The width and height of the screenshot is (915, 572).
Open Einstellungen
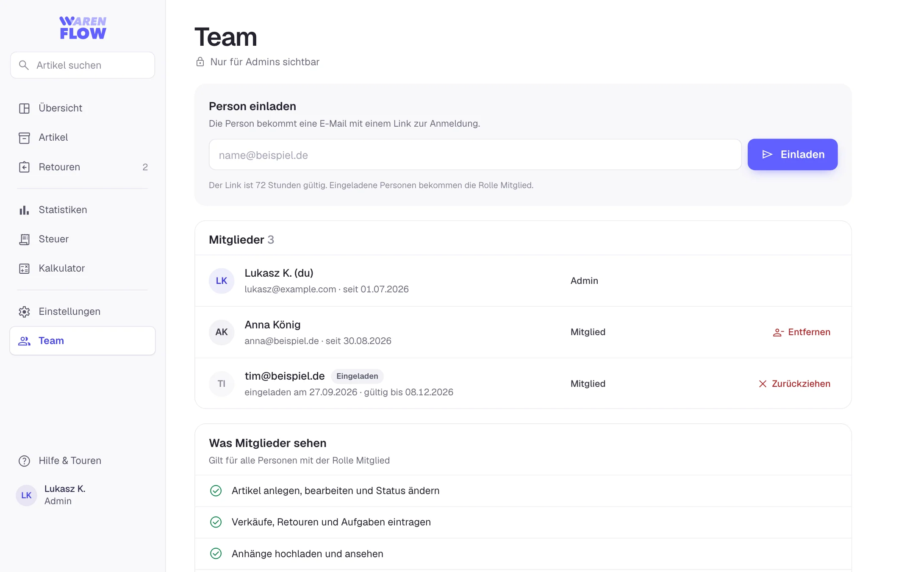click(83, 311)
